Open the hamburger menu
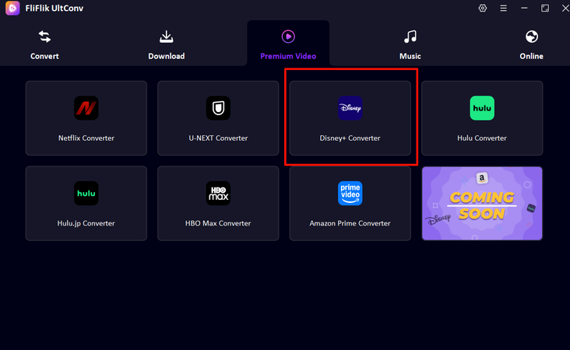This screenshot has height=350, width=570. [x=503, y=8]
